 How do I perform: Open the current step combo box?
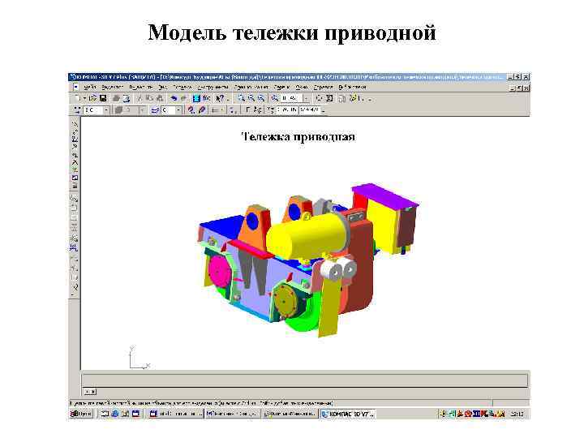point(96,110)
